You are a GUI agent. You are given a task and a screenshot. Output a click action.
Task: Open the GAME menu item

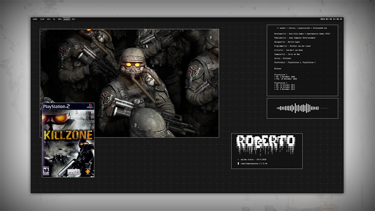[x=42, y=19]
